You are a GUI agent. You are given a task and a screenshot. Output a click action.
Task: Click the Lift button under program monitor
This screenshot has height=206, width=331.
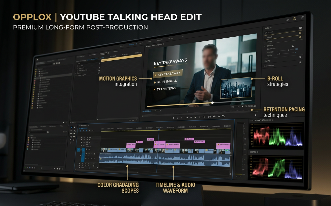209,117
